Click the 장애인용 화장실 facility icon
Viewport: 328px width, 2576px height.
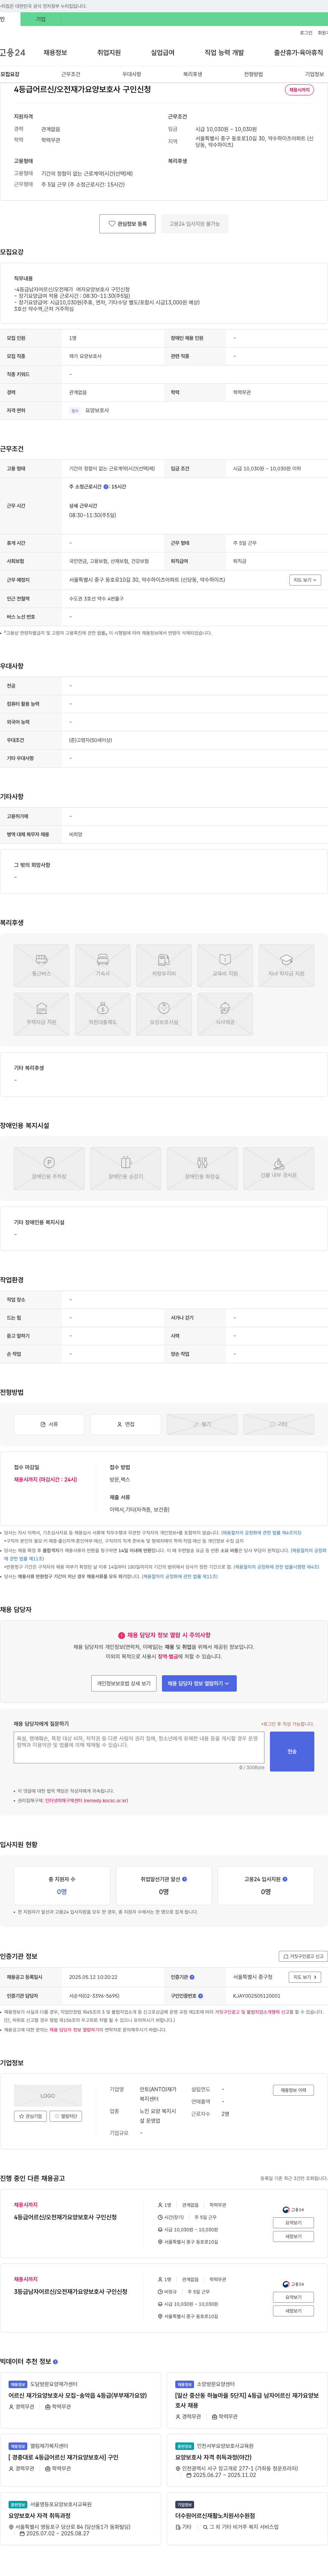(x=202, y=1168)
